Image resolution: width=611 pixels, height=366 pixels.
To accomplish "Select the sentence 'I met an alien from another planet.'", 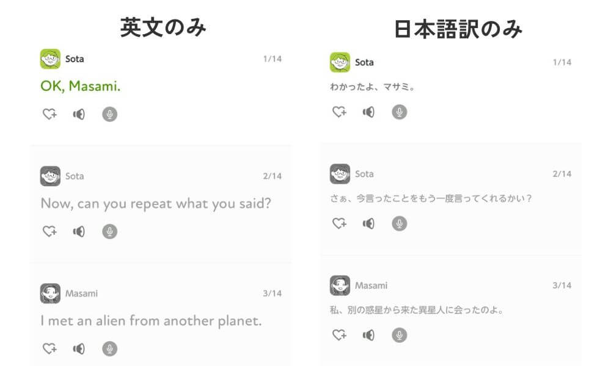I will [151, 320].
